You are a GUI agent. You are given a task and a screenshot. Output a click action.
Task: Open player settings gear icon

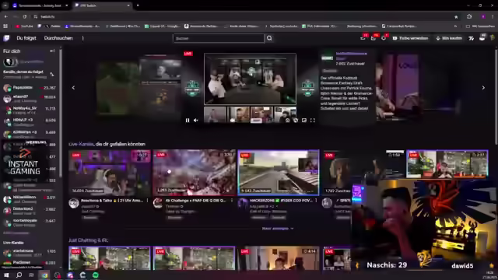(x=296, y=121)
